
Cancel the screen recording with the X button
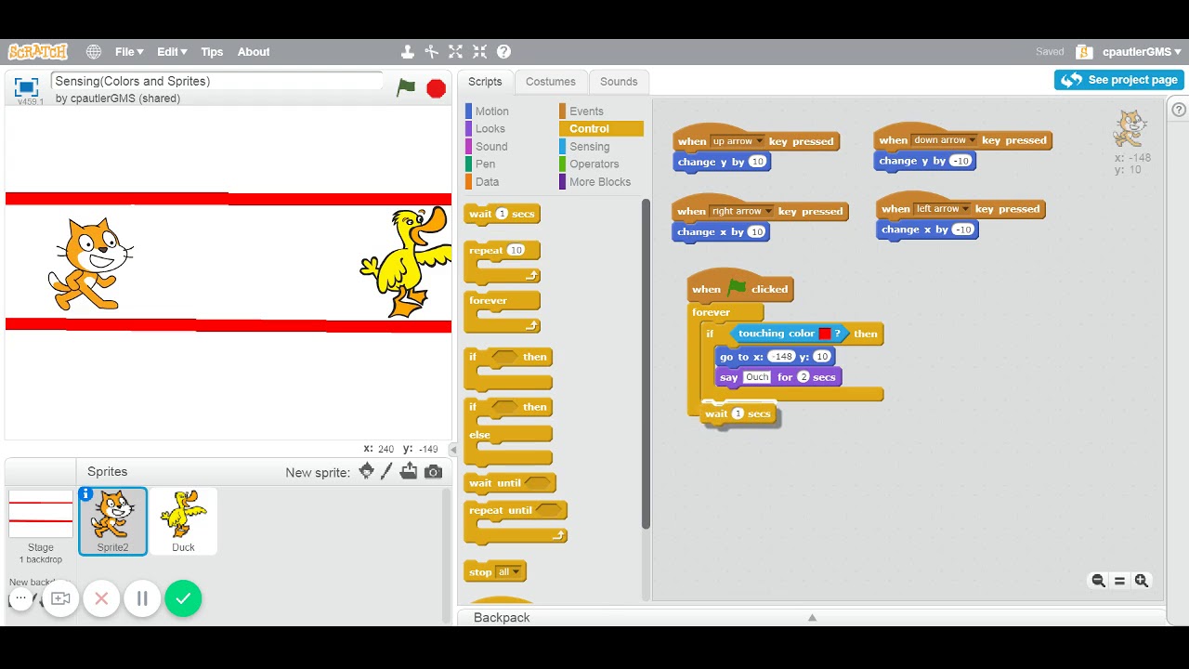click(x=101, y=598)
